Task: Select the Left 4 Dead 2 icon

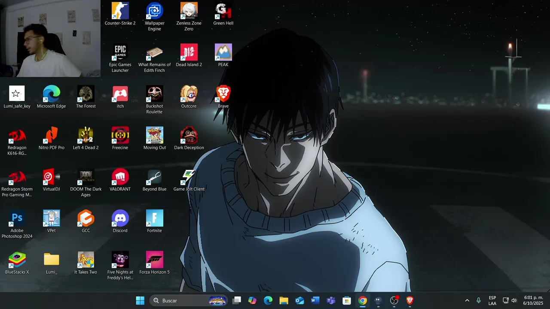Action: [86, 139]
